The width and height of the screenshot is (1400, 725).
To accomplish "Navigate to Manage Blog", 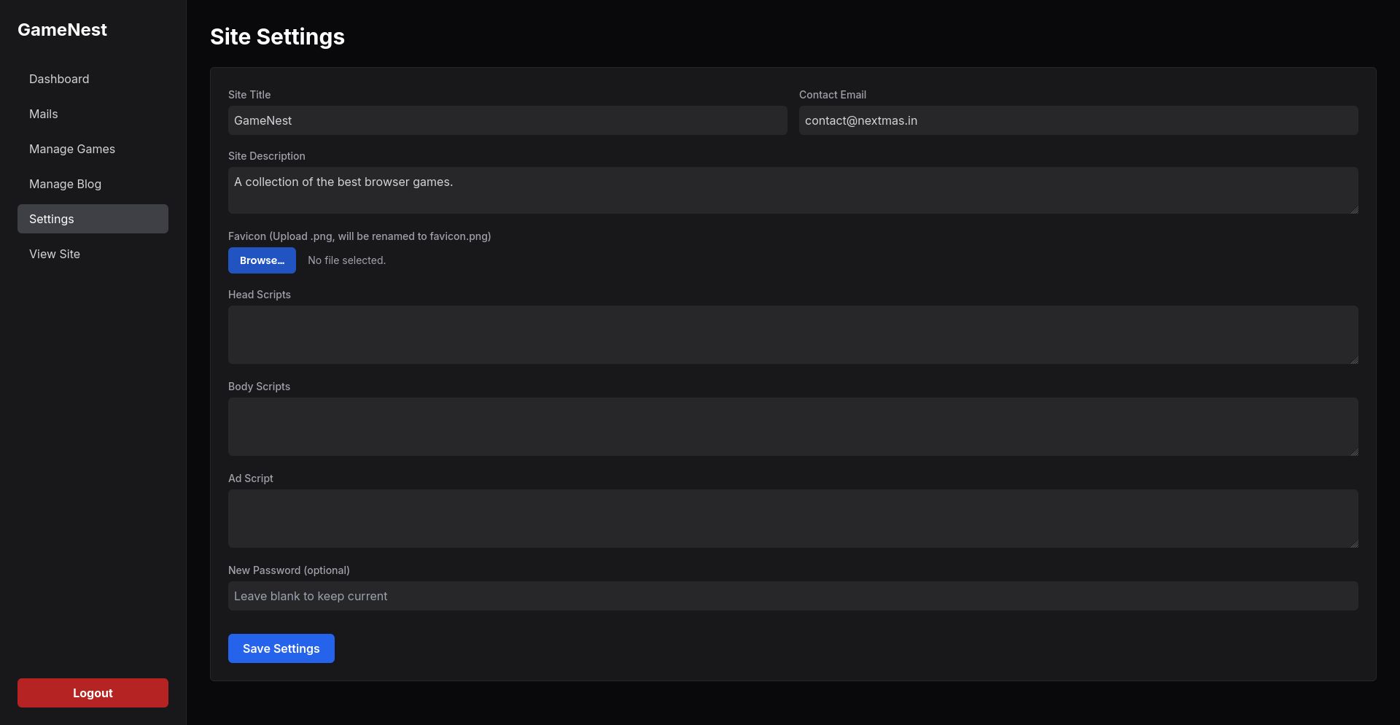I will [66, 184].
